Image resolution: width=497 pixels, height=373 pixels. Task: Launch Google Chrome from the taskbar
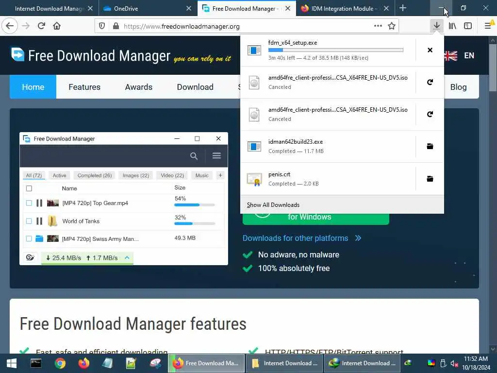click(60, 363)
